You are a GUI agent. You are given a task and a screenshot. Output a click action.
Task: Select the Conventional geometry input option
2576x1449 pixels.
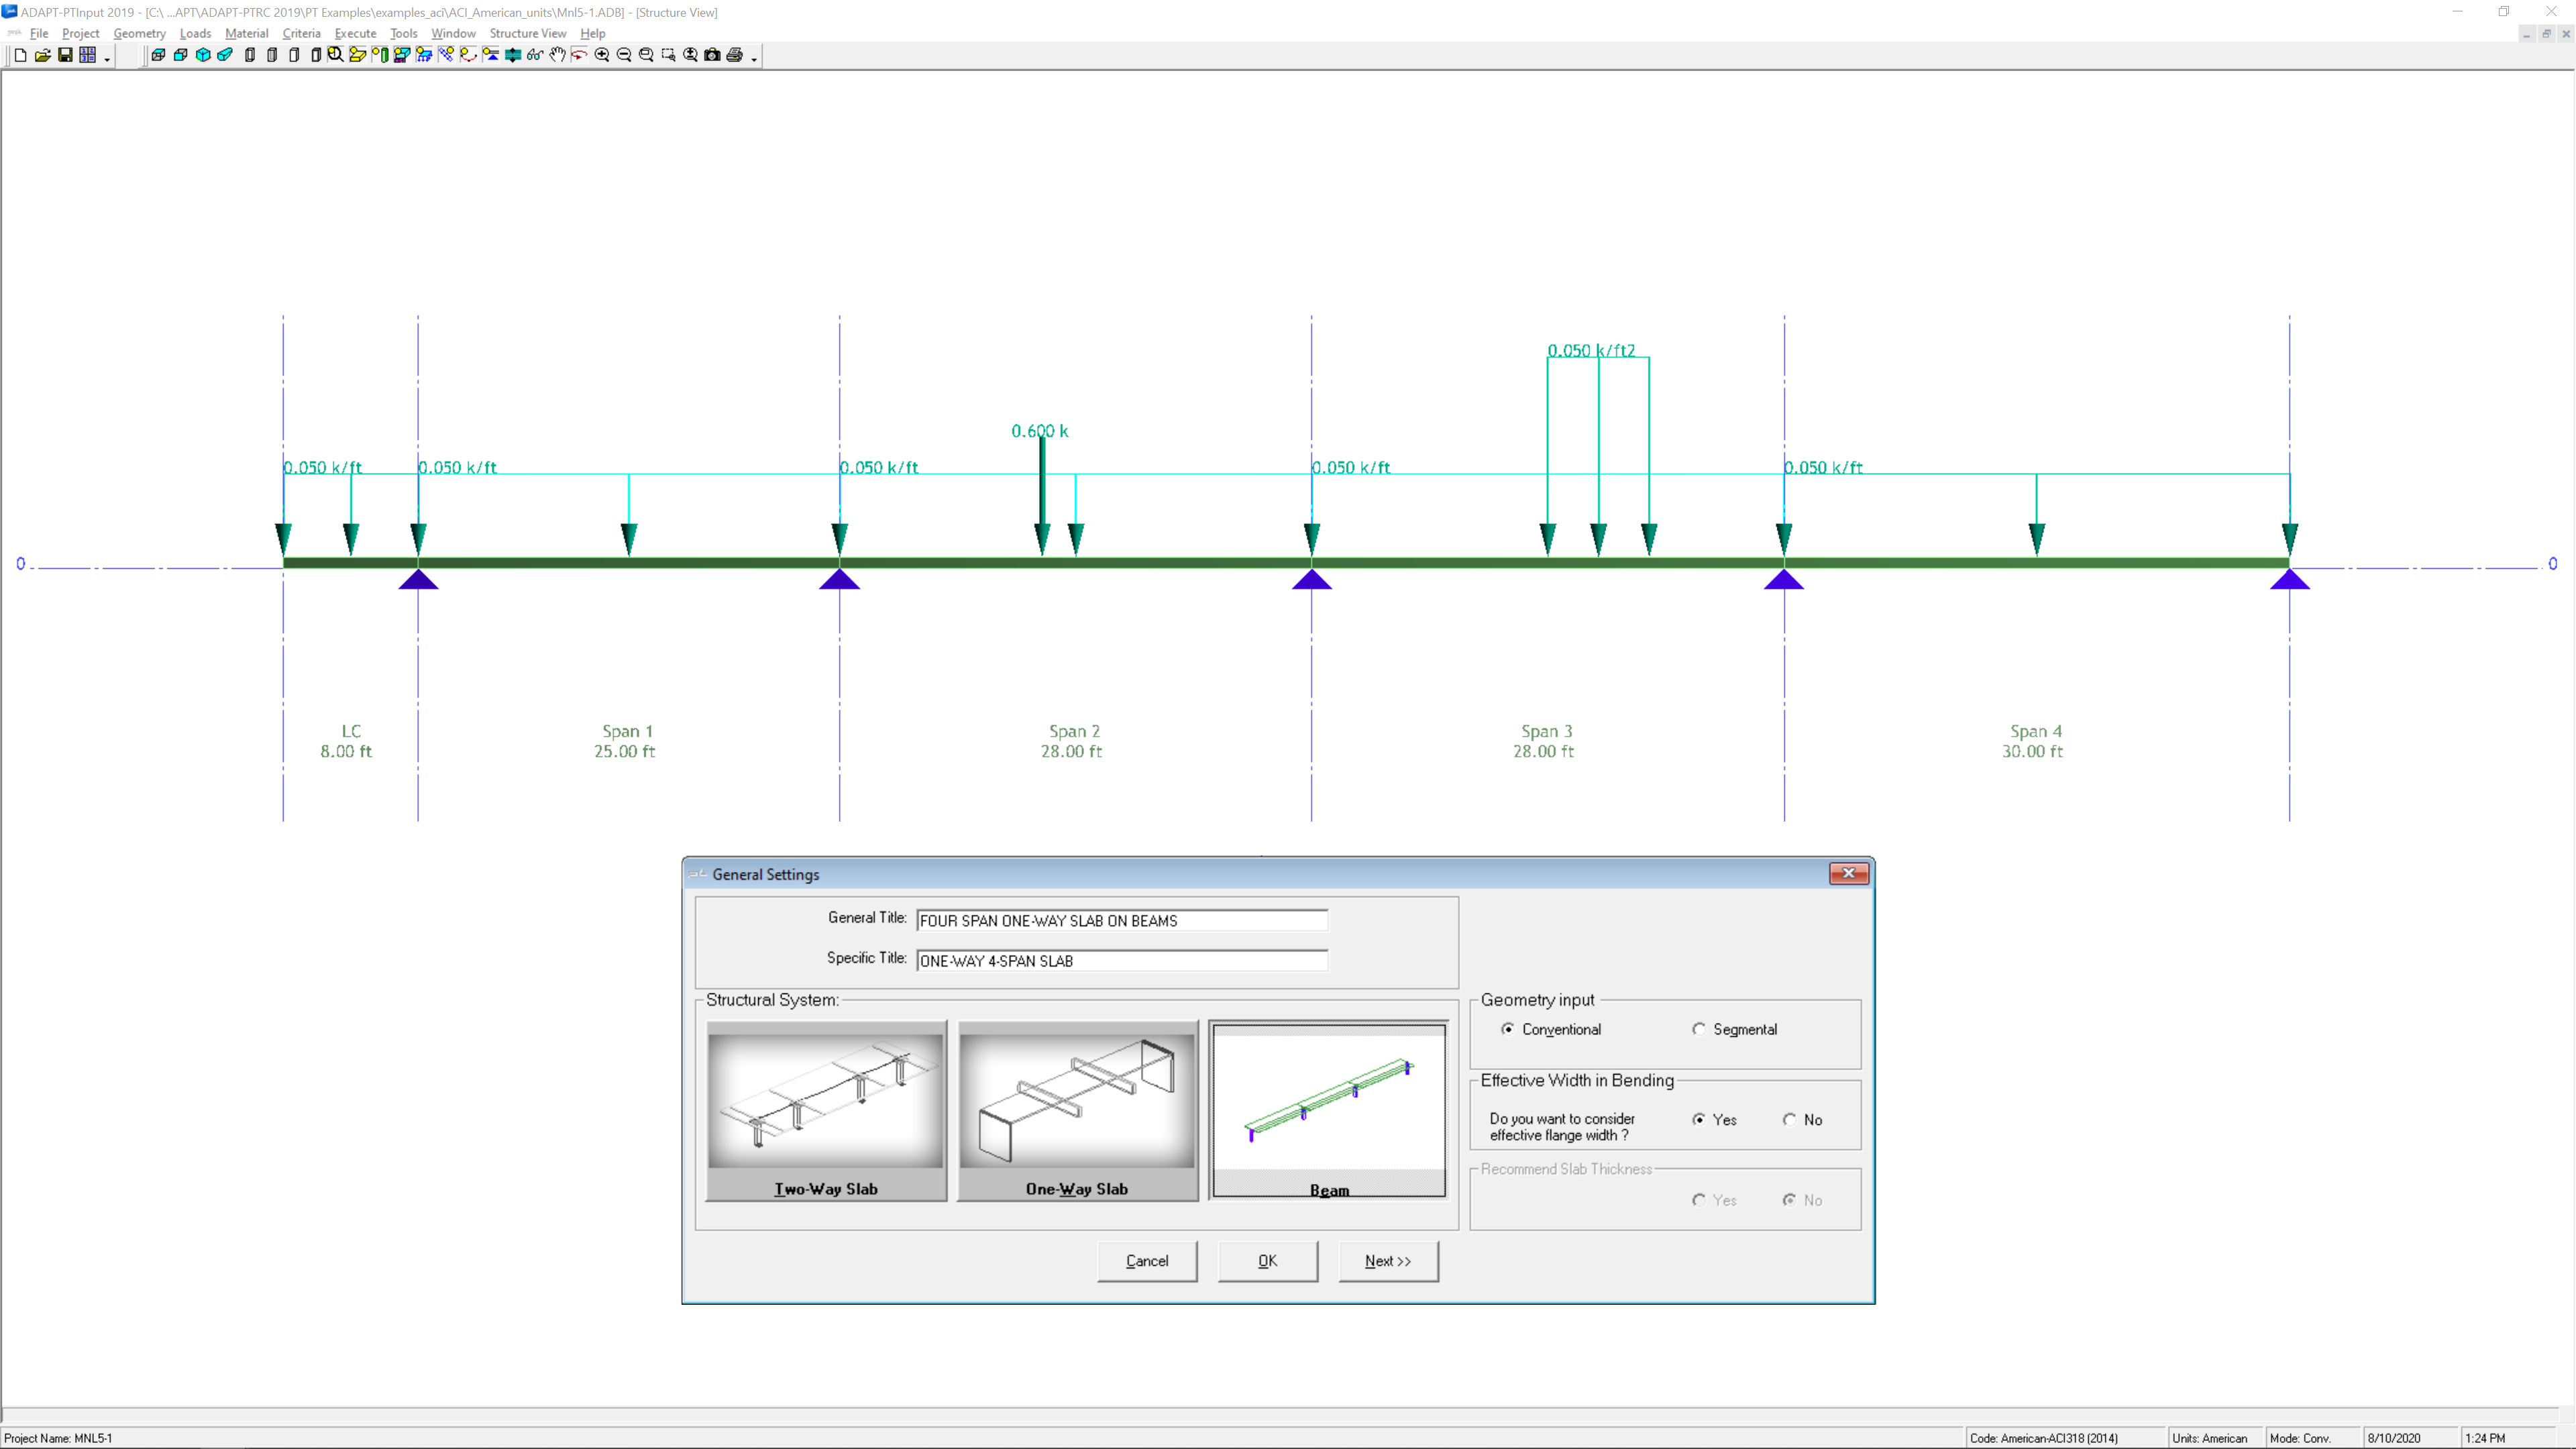click(x=1508, y=1029)
